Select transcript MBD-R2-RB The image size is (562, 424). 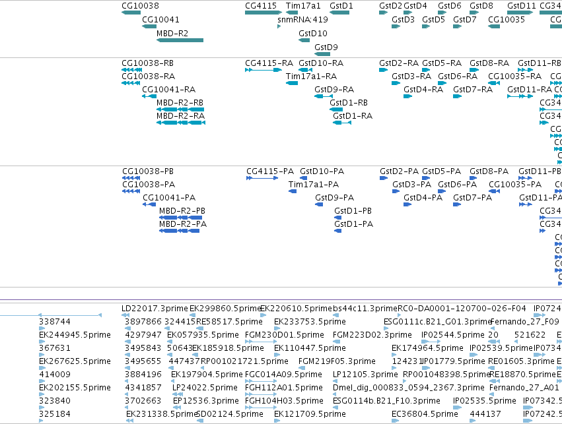(180, 103)
